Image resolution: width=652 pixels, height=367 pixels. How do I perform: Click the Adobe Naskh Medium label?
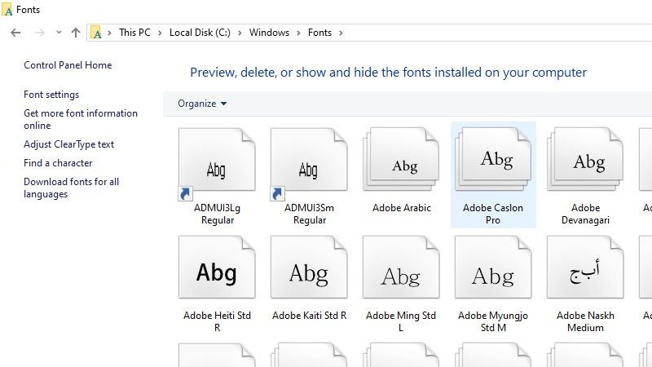coord(585,321)
